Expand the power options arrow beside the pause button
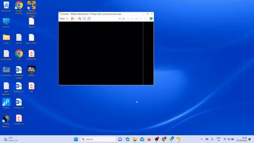The image size is (254, 143). coord(75,19)
